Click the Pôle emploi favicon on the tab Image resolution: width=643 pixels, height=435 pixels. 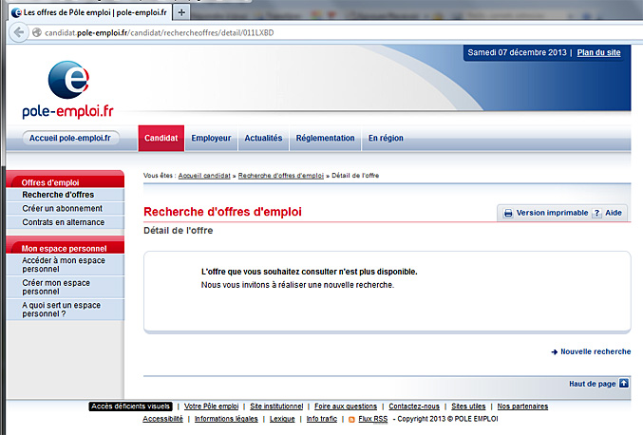[16, 12]
